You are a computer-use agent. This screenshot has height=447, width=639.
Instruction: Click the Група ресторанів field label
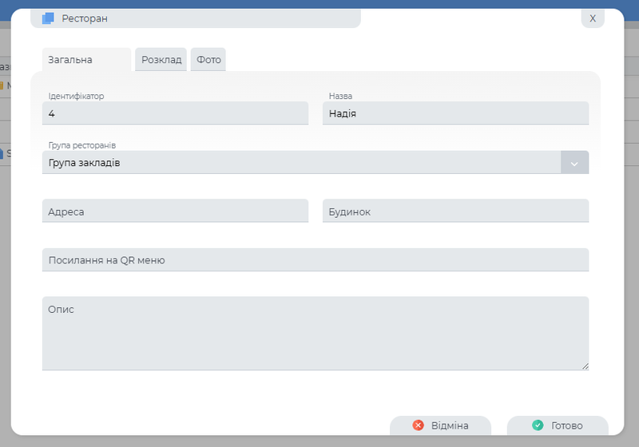[x=82, y=145]
